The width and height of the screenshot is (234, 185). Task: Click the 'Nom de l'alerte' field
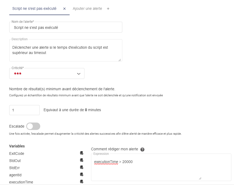[66, 27]
